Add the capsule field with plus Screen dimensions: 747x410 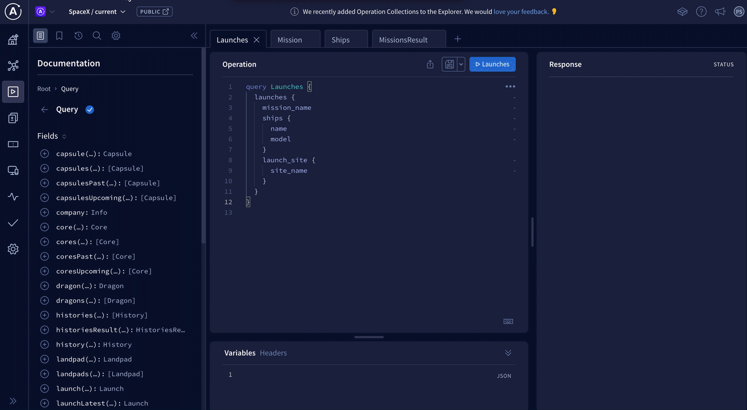(x=45, y=154)
